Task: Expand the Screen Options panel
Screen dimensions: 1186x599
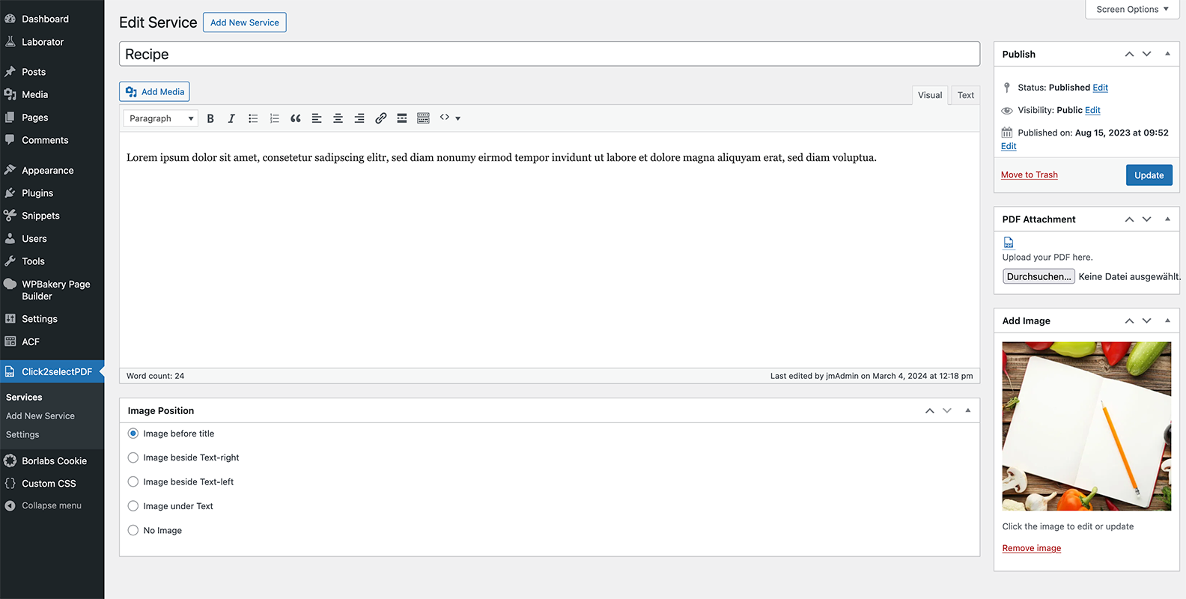Action: (1132, 9)
